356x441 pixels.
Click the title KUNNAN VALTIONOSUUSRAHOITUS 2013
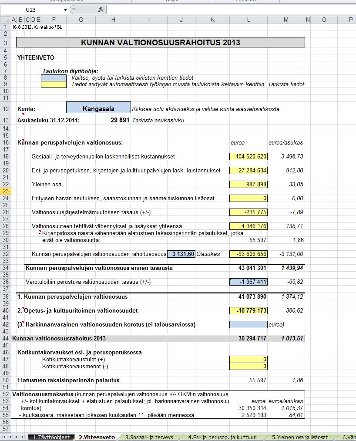pos(161,43)
